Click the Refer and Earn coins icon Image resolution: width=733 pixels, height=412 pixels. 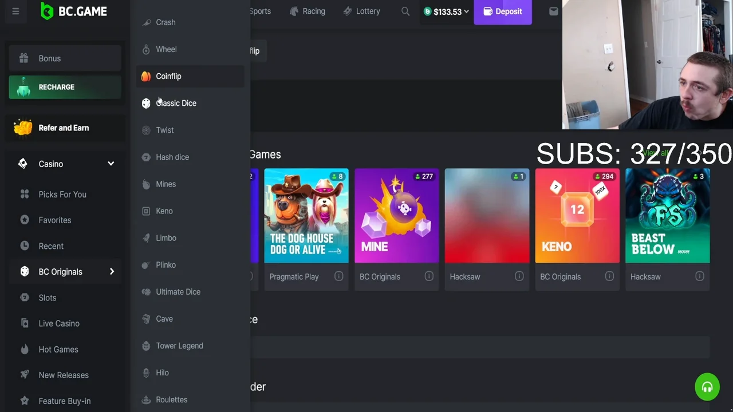coord(23,128)
